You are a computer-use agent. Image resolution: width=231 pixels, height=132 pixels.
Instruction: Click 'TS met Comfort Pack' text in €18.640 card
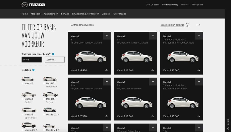click(x=174, y=85)
